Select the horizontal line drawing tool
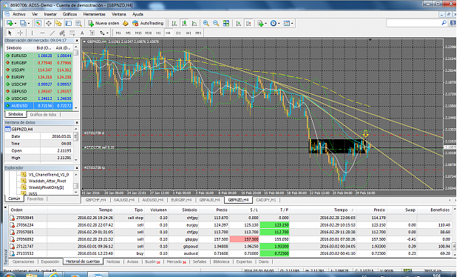Screen dimensions: 462x277 tap(42, 33)
